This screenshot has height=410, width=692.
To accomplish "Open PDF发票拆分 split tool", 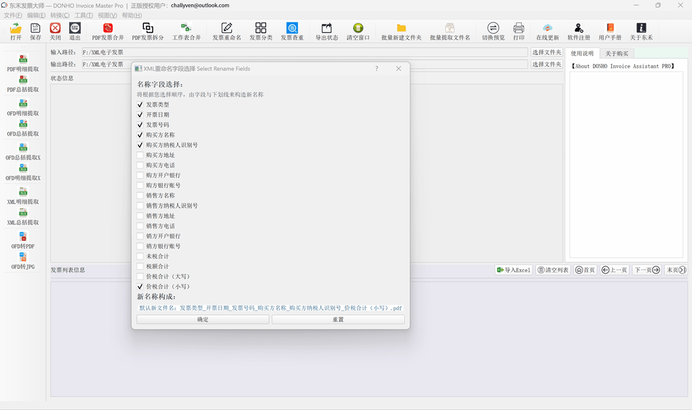I will click(148, 32).
